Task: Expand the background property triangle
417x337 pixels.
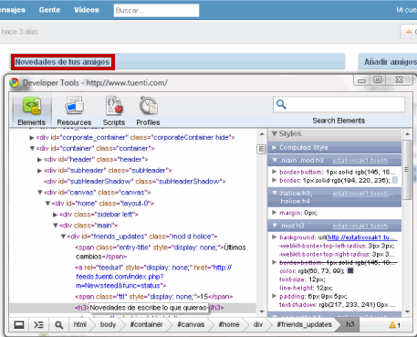Action: click(x=274, y=237)
